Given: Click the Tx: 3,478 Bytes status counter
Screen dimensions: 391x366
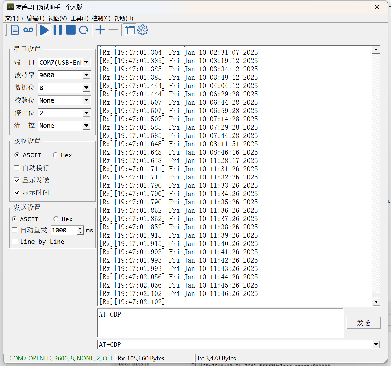Looking at the screenshot, I should tap(217, 358).
